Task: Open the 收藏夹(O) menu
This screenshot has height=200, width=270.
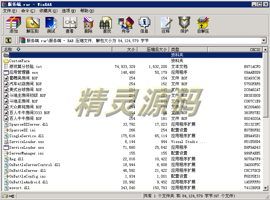Action: pyautogui.click(x=49, y=11)
